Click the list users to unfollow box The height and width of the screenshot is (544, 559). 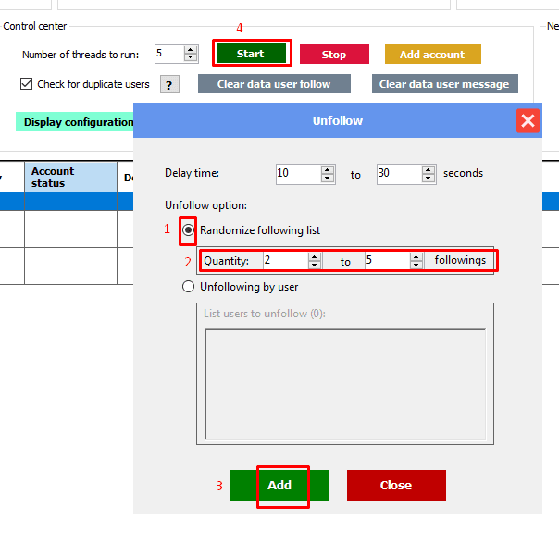coord(344,368)
